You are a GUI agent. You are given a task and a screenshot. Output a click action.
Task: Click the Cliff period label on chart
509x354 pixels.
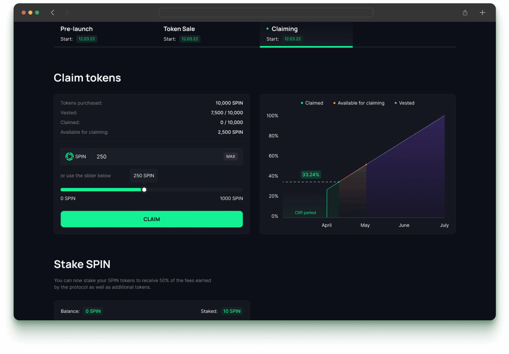(305, 213)
